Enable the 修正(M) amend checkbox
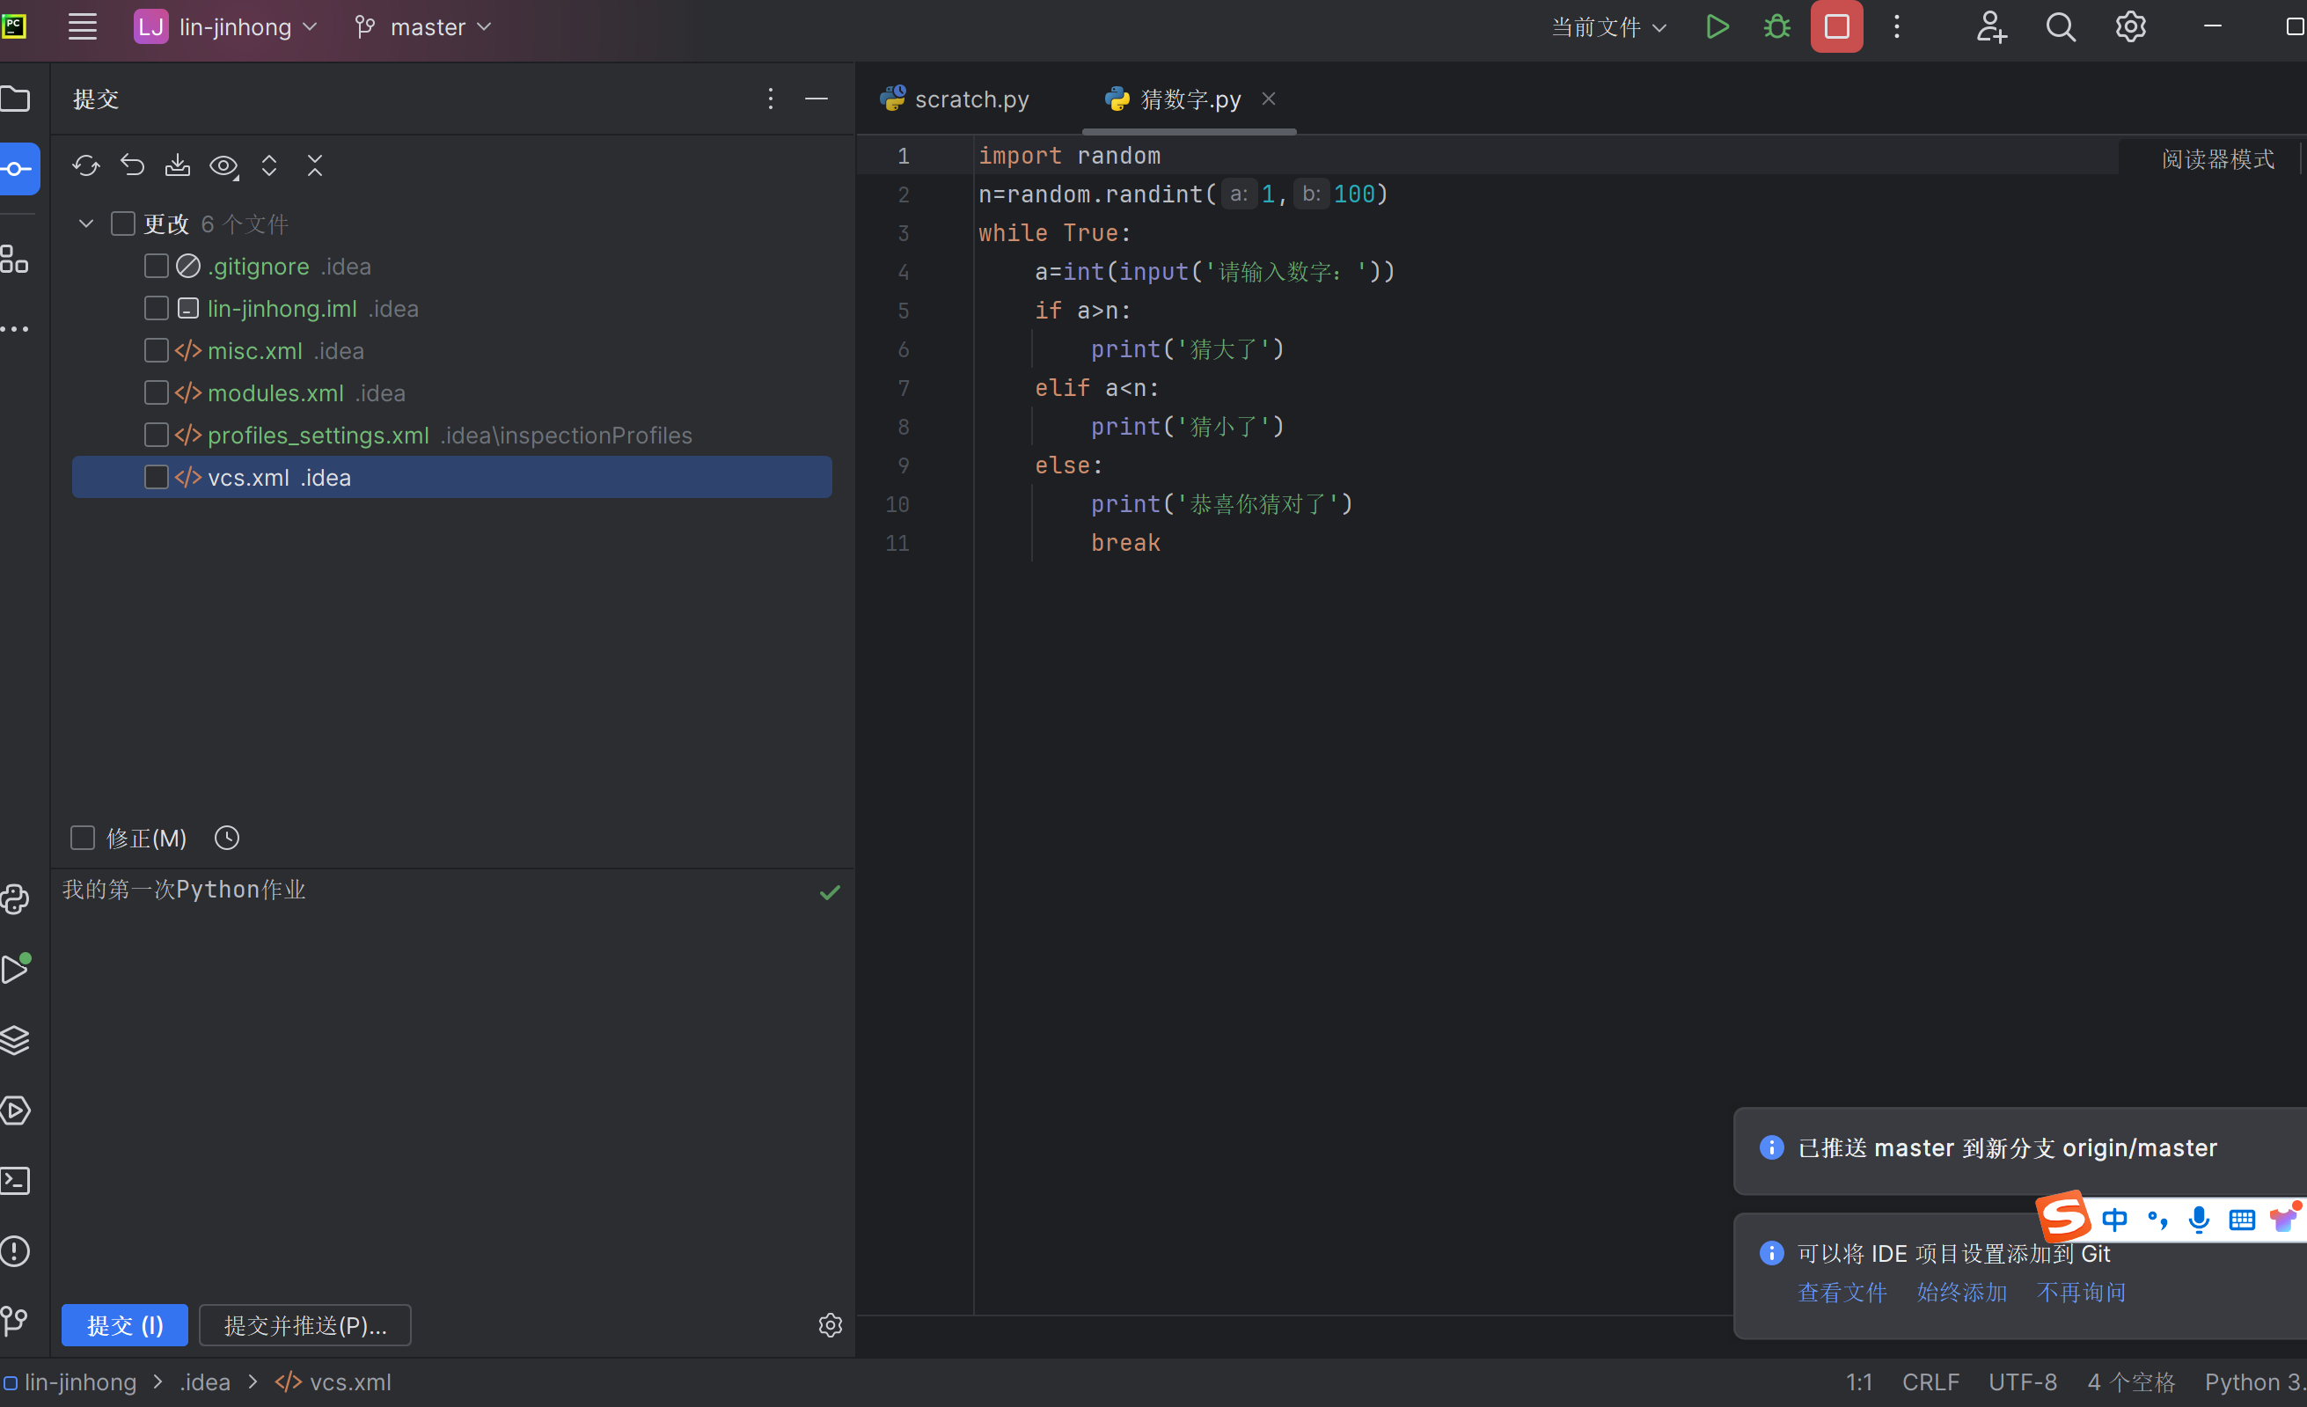This screenshot has width=2307, height=1407. pos(84,838)
